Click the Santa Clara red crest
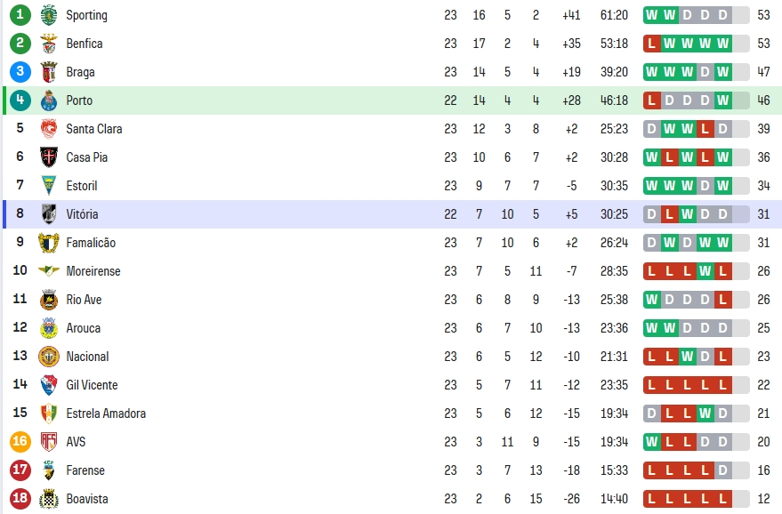Viewport: 782px width, 514px height. 49,129
